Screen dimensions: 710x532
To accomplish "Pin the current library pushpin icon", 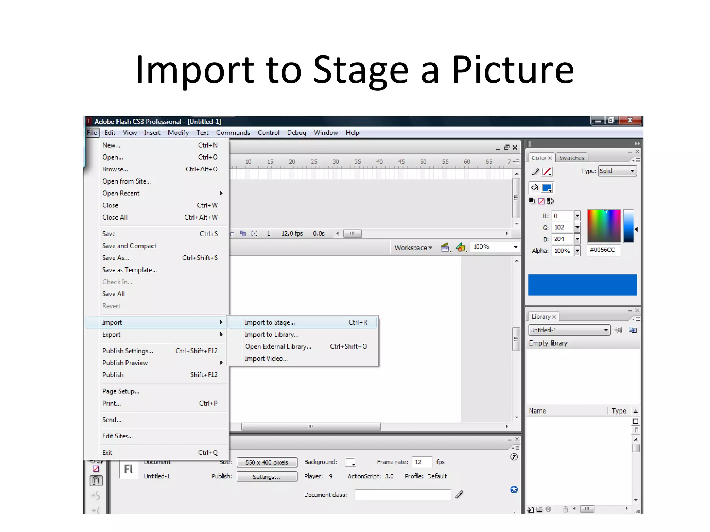I will coord(618,330).
